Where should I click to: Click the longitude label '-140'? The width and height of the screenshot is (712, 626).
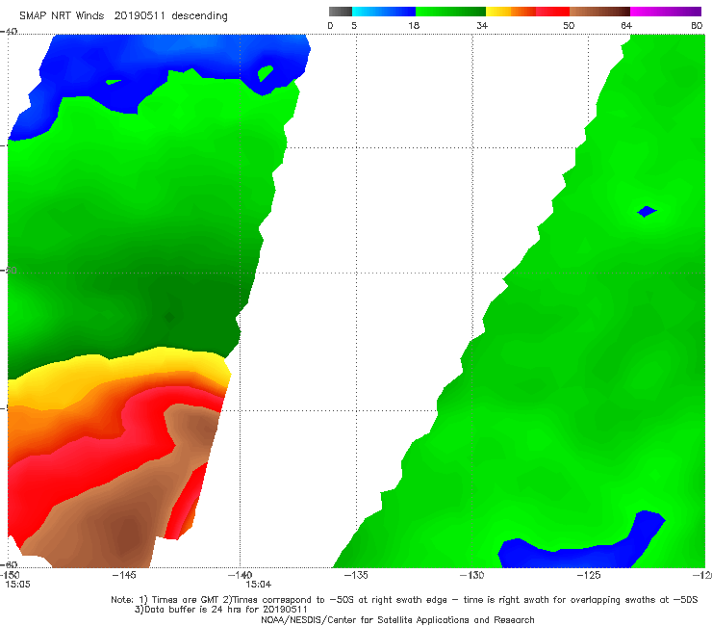tap(240, 575)
